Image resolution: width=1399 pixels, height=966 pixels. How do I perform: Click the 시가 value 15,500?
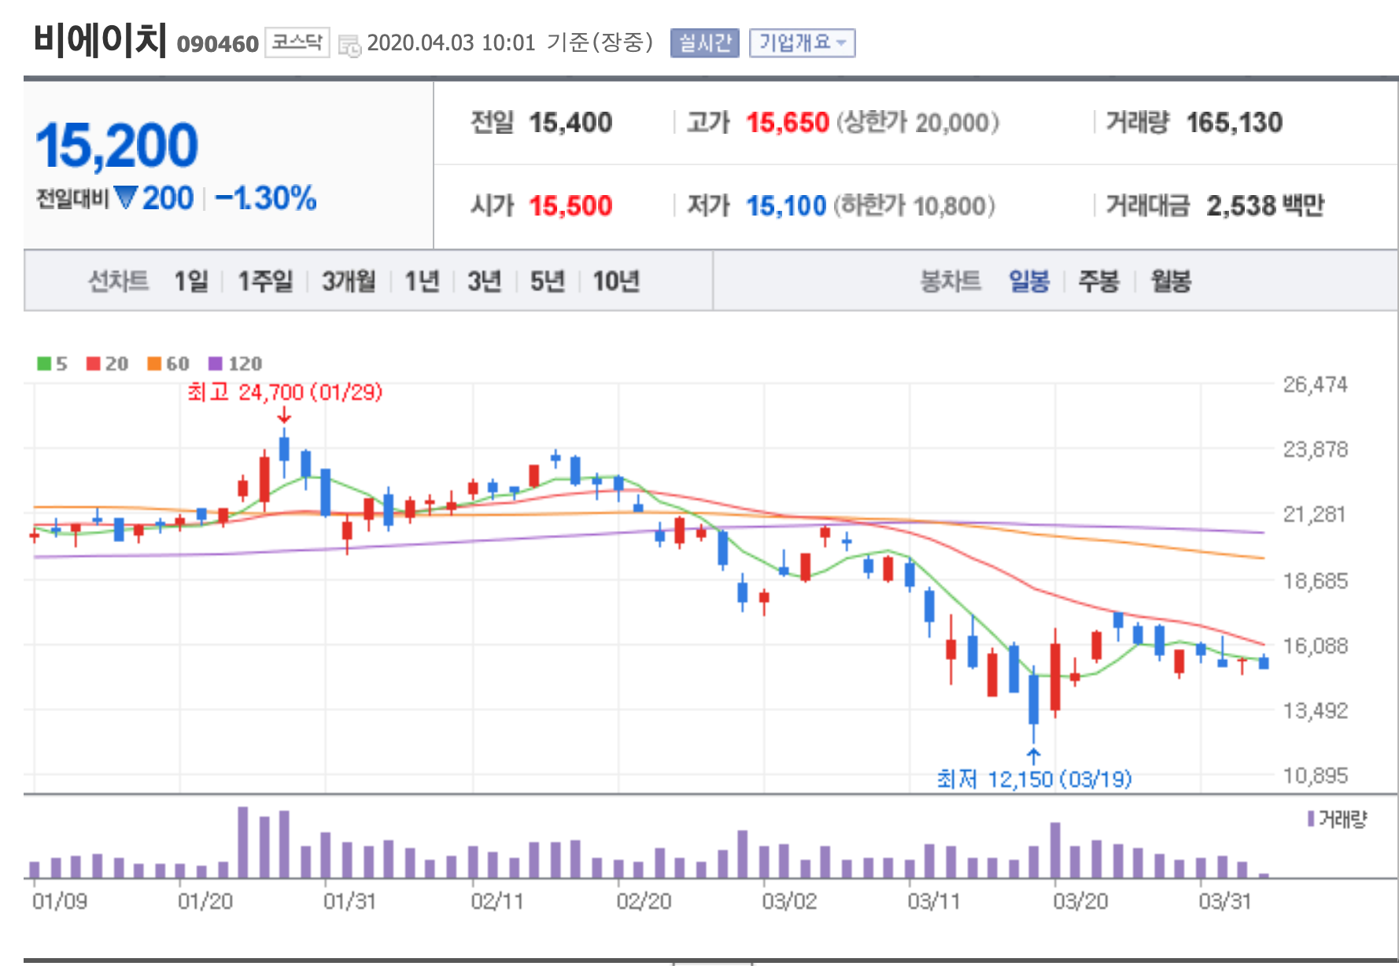click(x=570, y=206)
